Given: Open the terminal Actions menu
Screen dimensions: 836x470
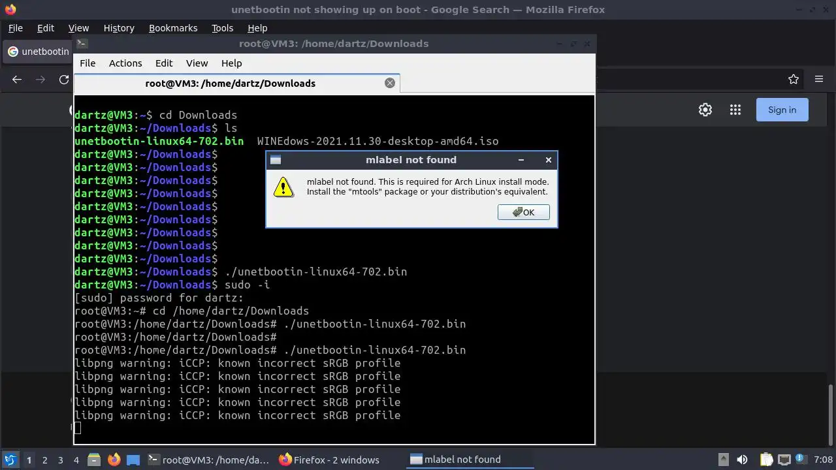Looking at the screenshot, I should pyautogui.click(x=125, y=63).
